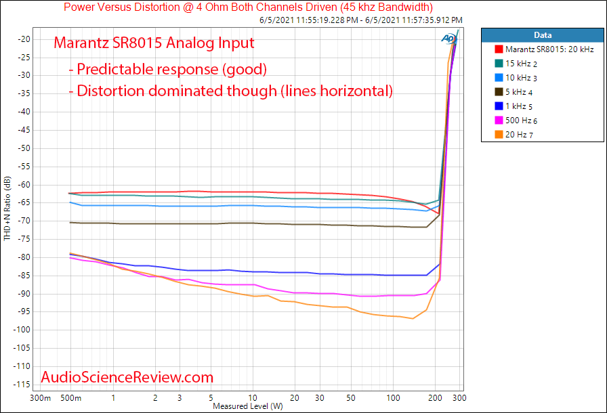607x413 pixels.
Task: Click the "-40" tick on the vertical axis
Action: [24, 112]
